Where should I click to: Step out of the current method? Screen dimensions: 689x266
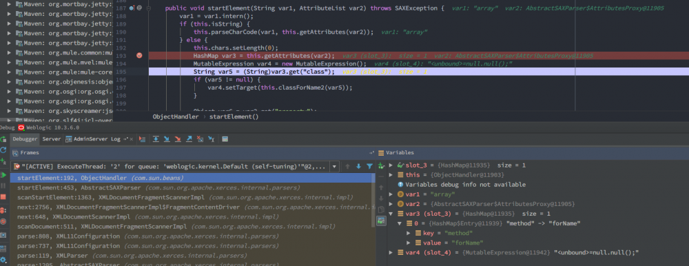[189, 139]
